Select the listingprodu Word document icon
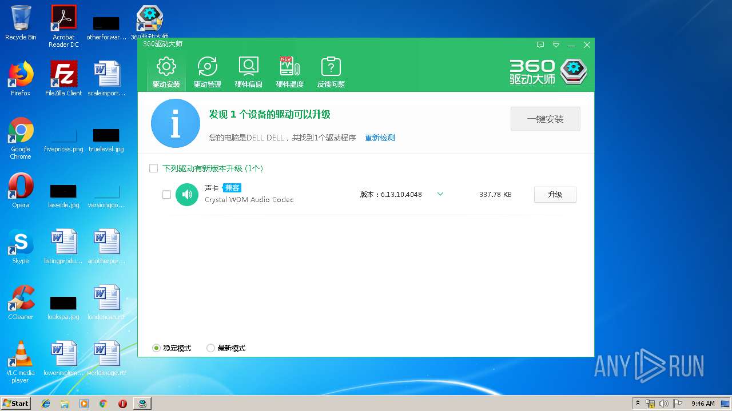Image resolution: width=732 pixels, height=411 pixels. 63,247
